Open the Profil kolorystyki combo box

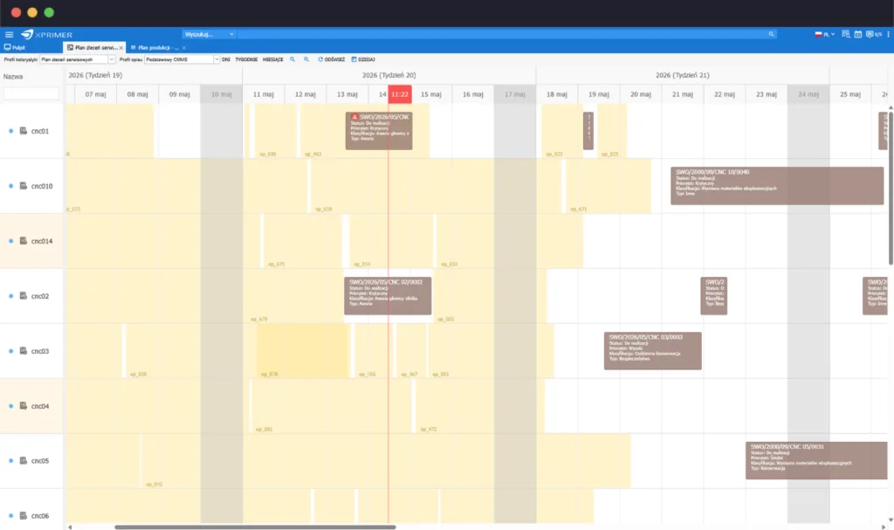[77, 59]
